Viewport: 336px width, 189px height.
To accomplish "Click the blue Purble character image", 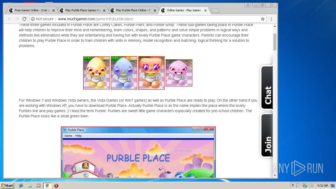I will (124, 73).
